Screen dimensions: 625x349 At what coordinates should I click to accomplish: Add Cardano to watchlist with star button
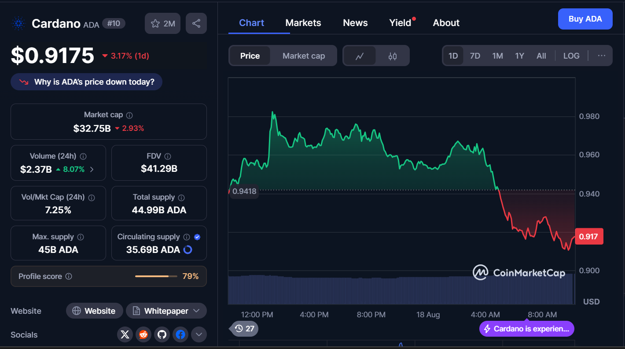point(163,23)
